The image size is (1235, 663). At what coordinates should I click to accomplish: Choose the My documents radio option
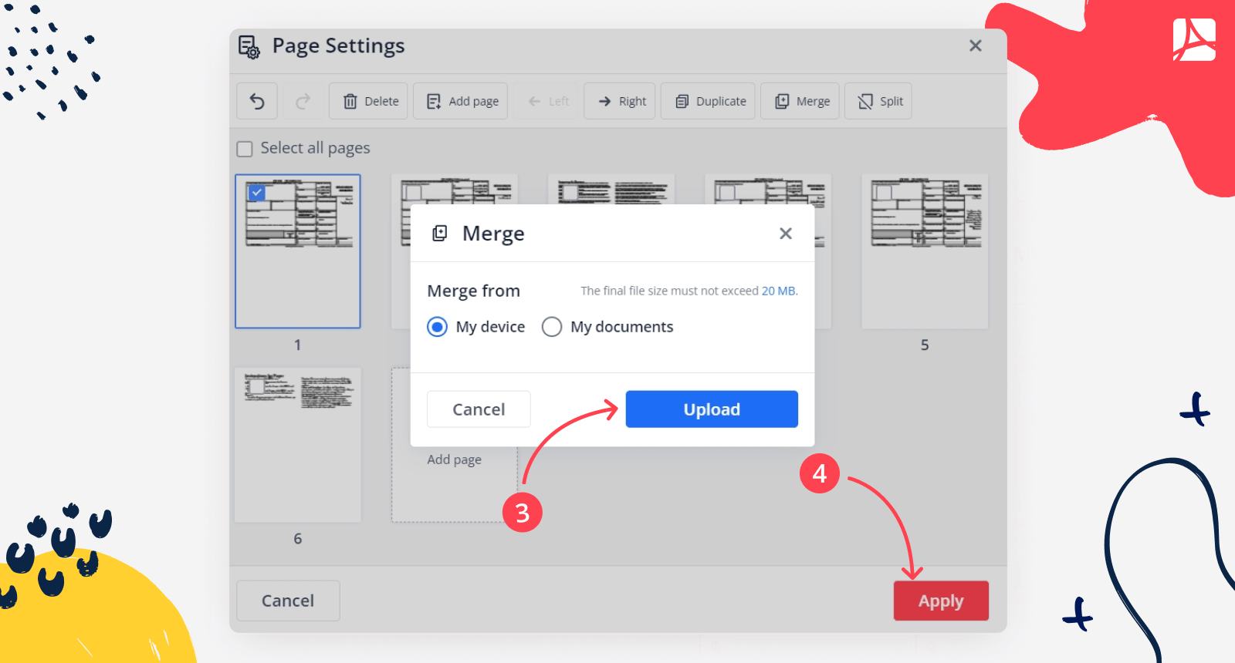click(x=552, y=327)
